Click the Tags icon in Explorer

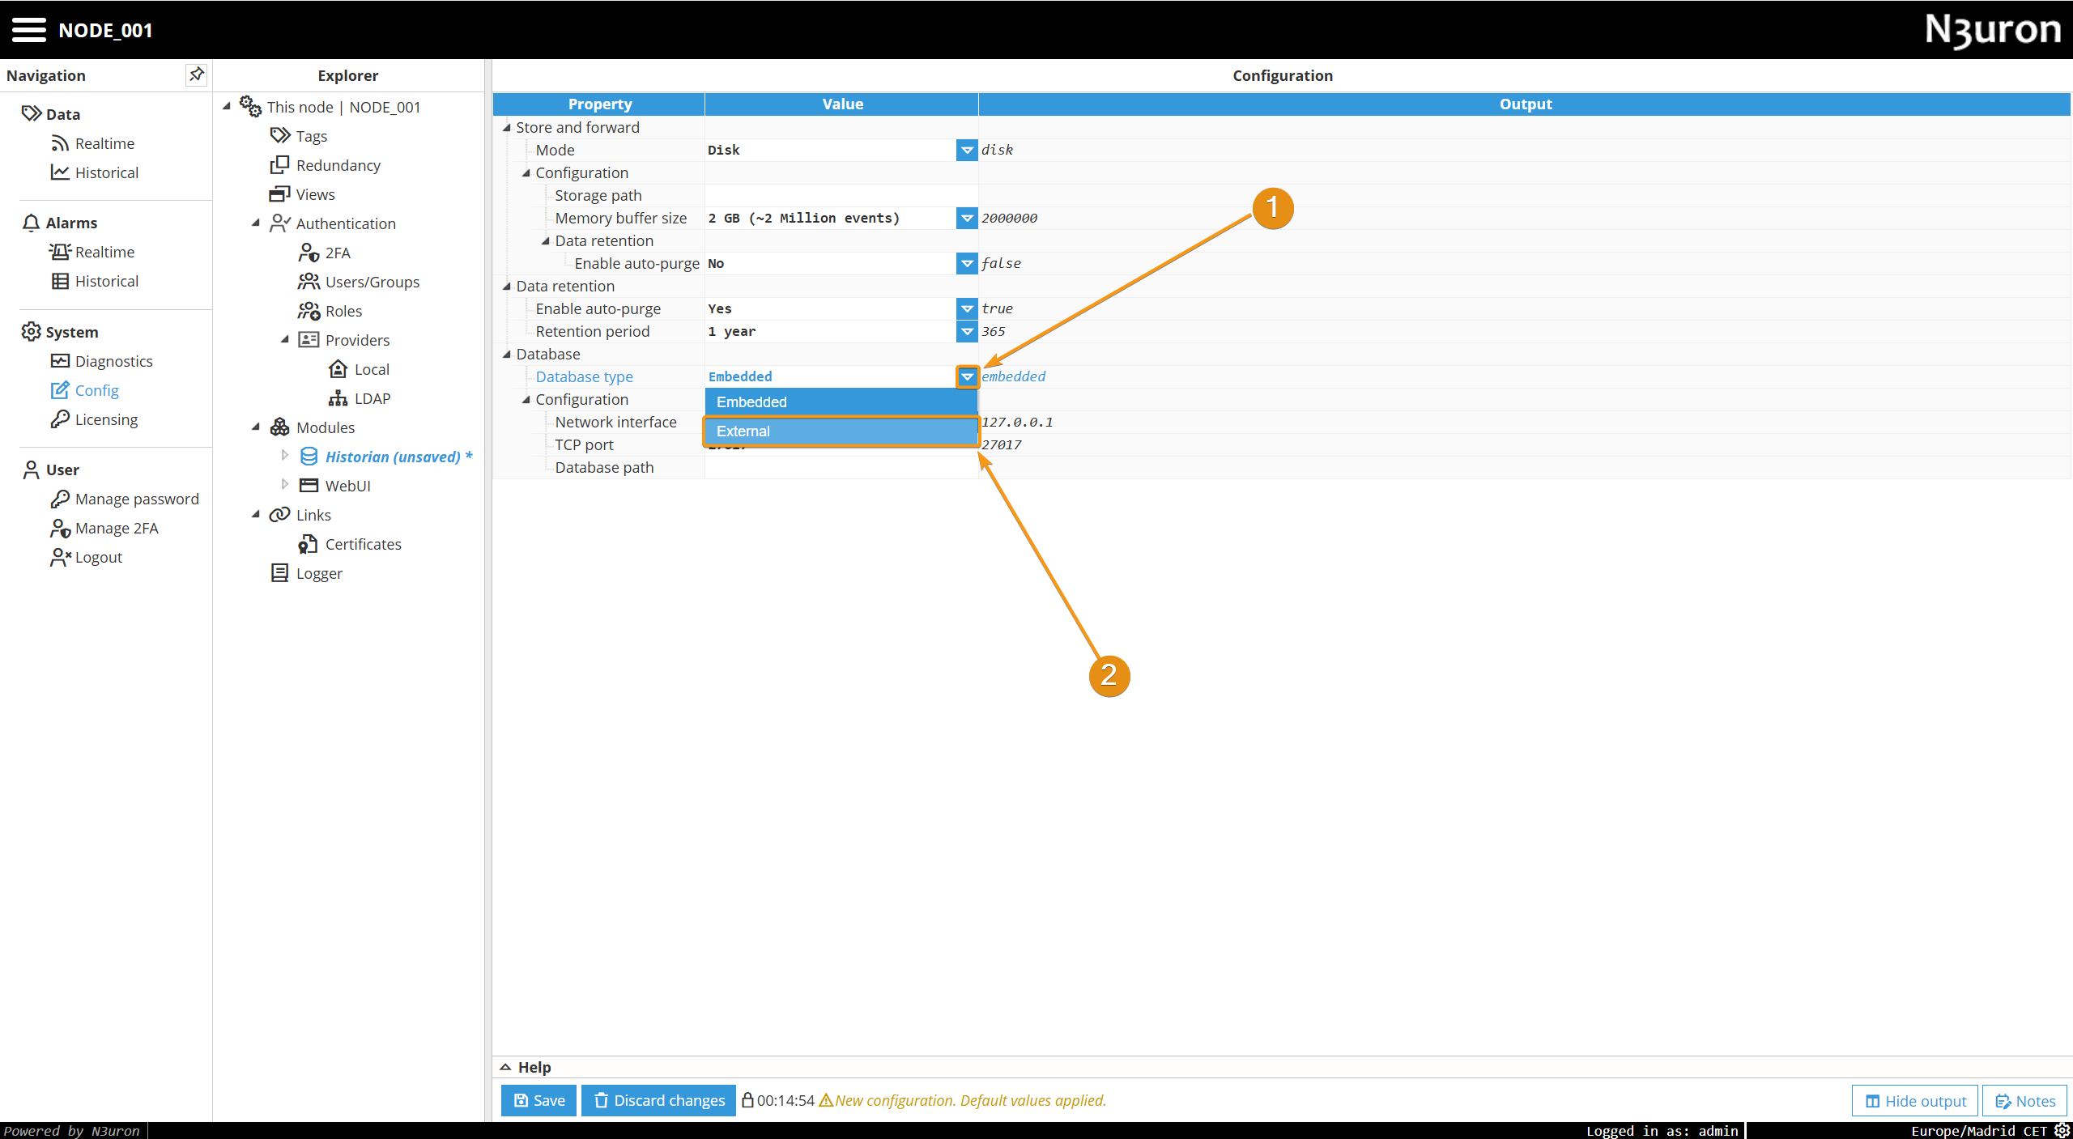click(x=280, y=135)
